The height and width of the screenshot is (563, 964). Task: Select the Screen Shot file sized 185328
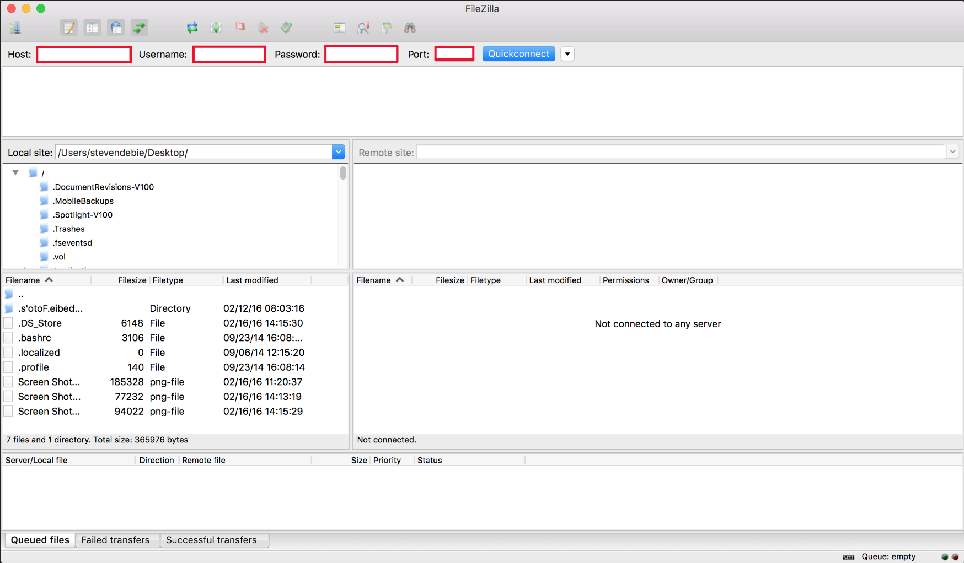point(175,382)
